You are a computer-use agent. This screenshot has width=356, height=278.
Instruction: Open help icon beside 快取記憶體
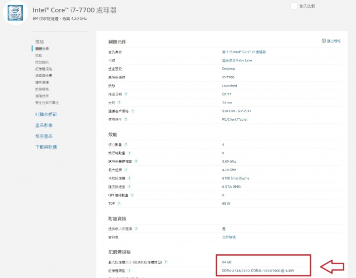[x=129, y=178]
